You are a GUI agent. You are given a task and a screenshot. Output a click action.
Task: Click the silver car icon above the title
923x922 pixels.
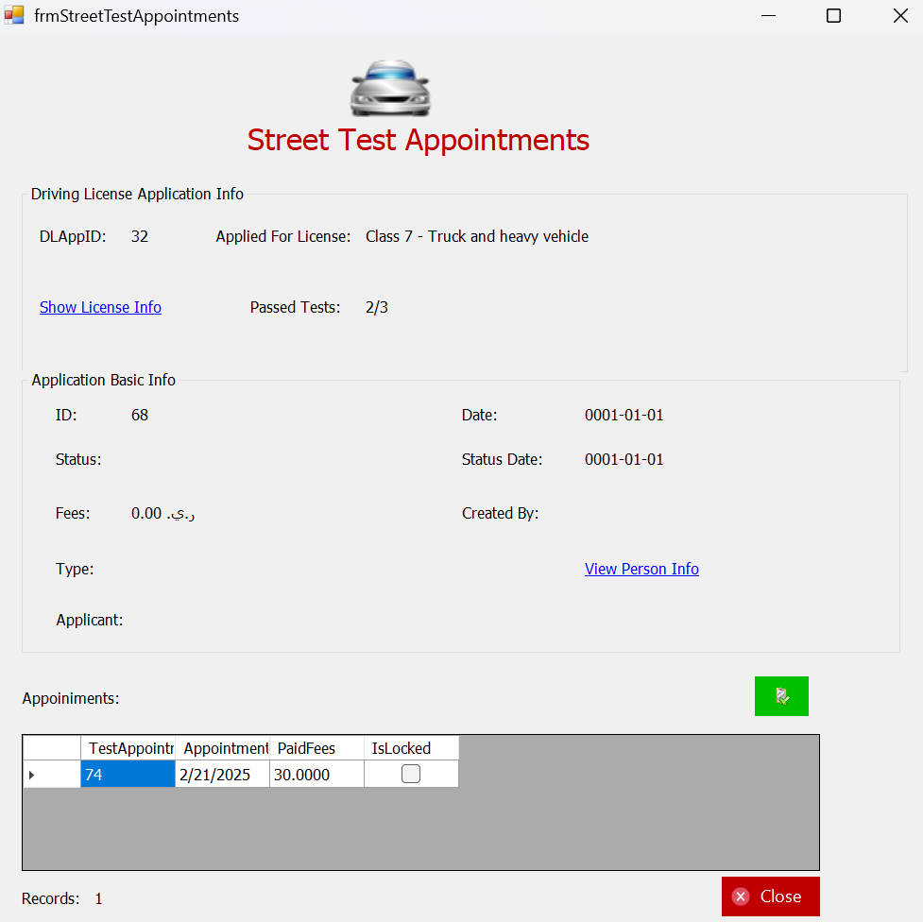[x=390, y=88]
